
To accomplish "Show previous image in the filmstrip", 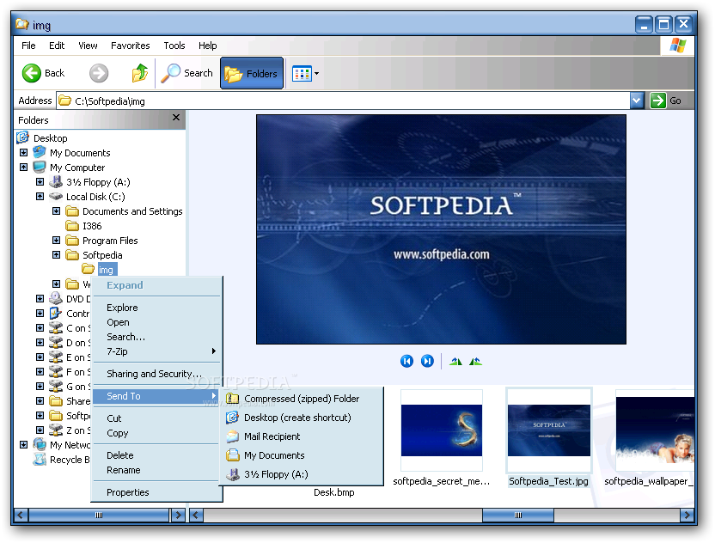I will tap(406, 361).
